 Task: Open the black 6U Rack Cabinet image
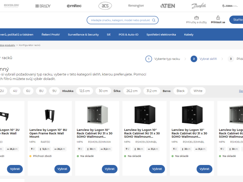pyautogui.click(x=192, y=115)
